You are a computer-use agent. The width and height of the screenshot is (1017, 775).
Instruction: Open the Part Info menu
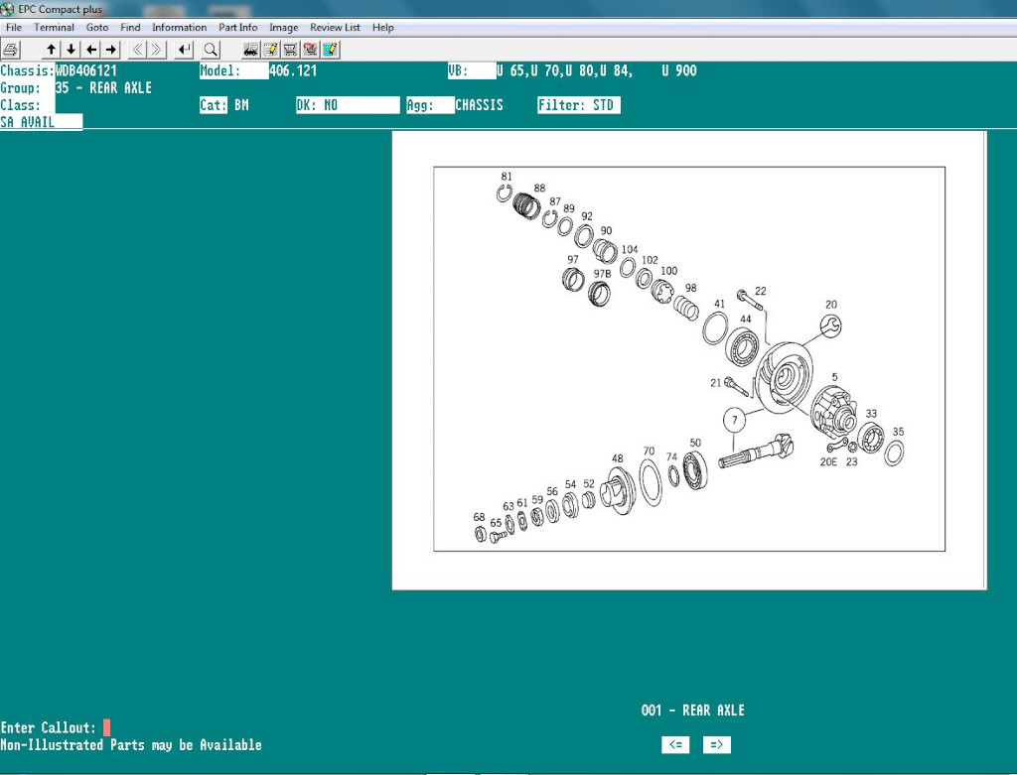pyautogui.click(x=238, y=27)
